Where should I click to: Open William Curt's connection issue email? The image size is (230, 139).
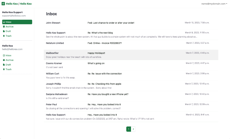[131, 76]
